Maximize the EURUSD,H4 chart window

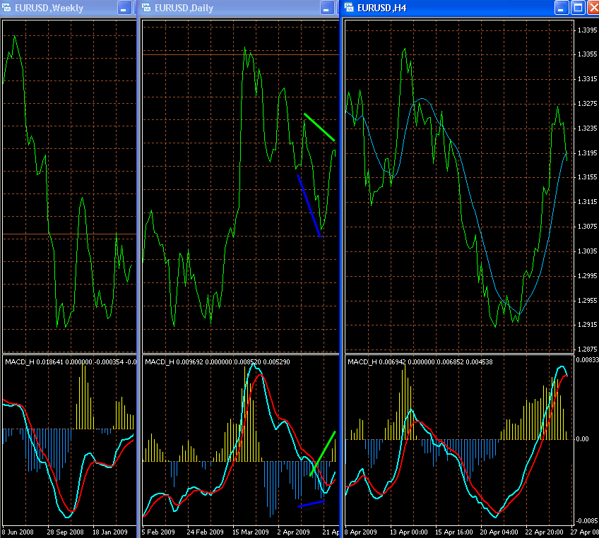[578, 8]
